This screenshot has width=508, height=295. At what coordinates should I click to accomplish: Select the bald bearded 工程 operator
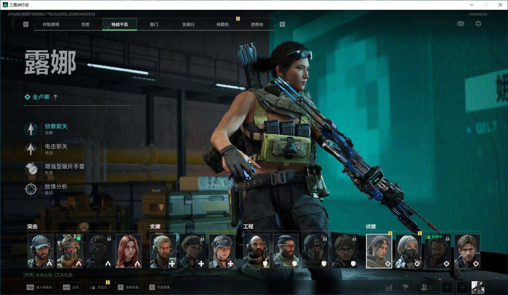click(257, 251)
